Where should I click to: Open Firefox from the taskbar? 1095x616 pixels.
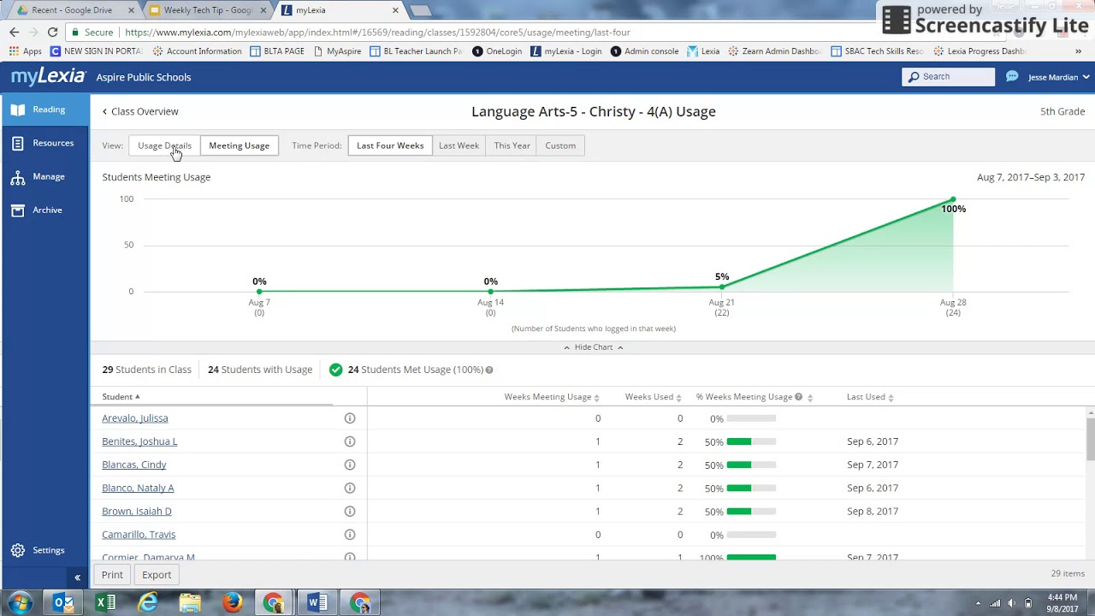click(232, 602)
